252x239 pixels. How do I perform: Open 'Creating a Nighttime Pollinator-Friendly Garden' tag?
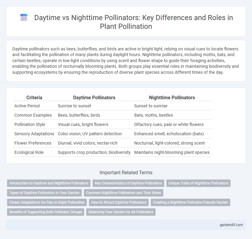[x=190, y=202]
